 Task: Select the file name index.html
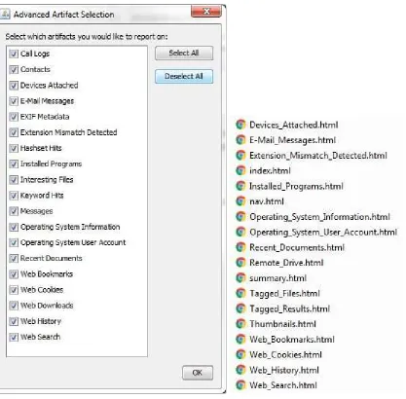click(x=270, y=170)
